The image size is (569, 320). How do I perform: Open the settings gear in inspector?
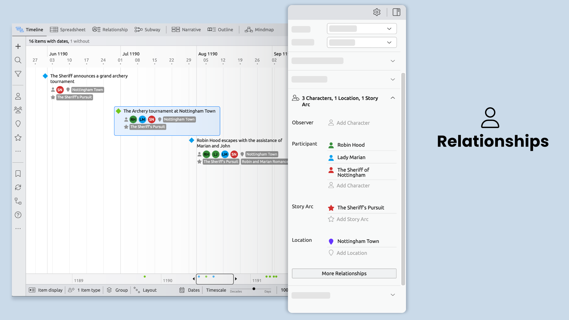point(377,12)
